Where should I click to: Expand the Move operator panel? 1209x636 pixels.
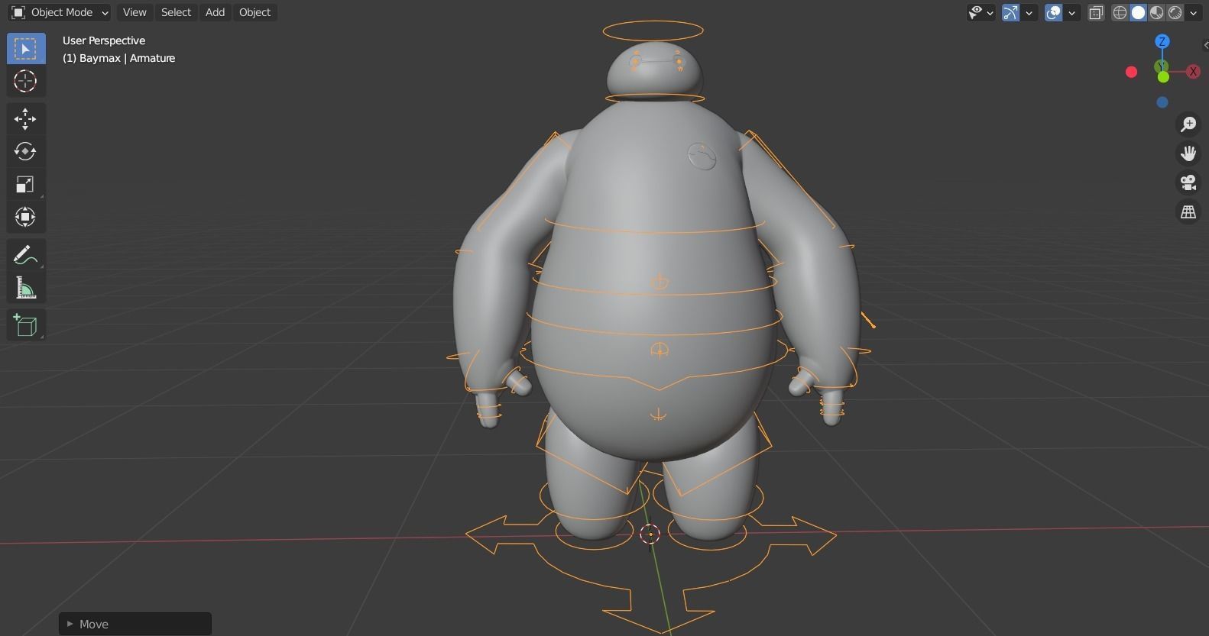click(135, 624)
